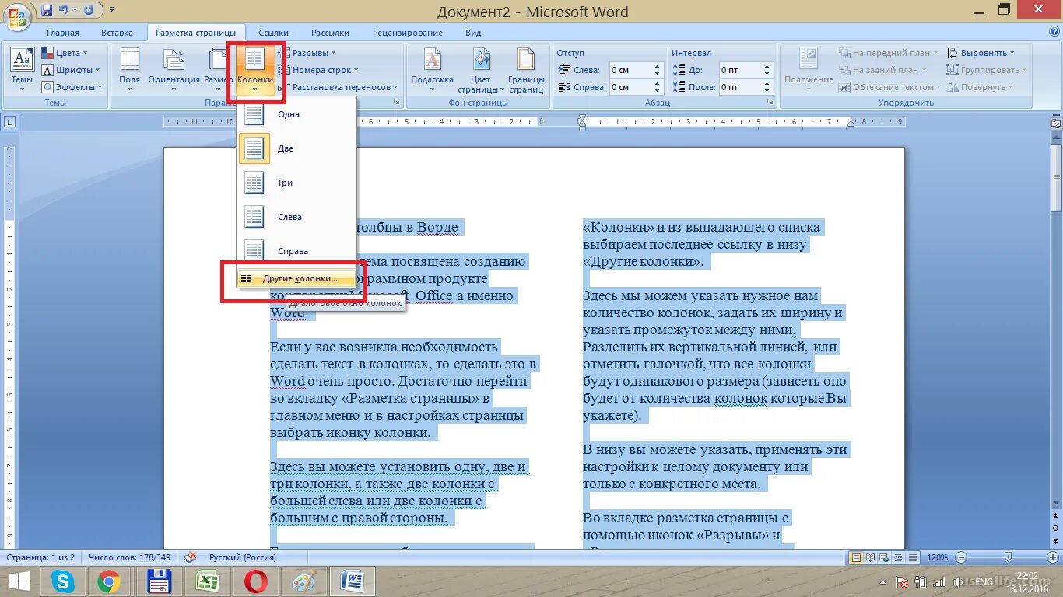The width and height of the screenshot is (1063, 597).
Task: Open the Ориентация page orientation menu
Action: coord(174,69)
